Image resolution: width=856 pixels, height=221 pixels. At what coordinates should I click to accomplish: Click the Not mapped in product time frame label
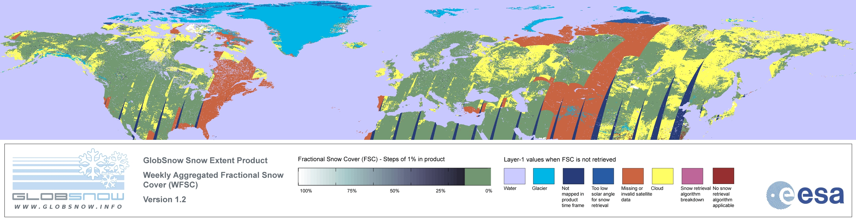(x=573, y=197)
